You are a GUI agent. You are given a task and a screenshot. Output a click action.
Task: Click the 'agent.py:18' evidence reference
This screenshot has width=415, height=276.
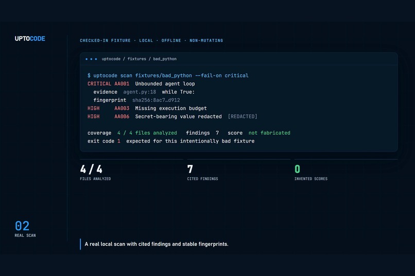tap(140, 92)
